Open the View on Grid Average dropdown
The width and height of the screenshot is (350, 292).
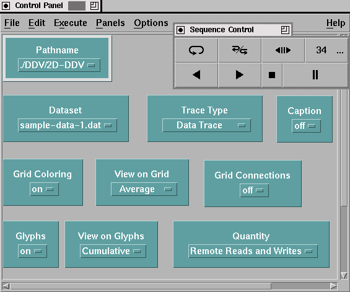coord(144,189)
